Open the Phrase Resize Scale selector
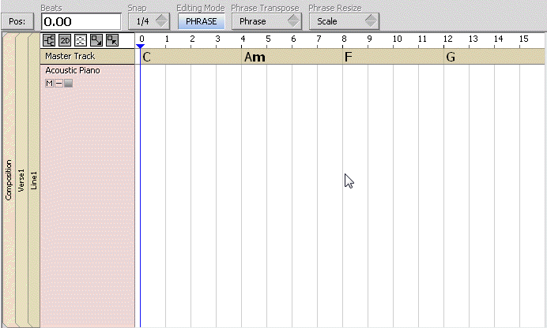Screen dimensions: 547x328 pyautogui.click(x=345, y=21)
